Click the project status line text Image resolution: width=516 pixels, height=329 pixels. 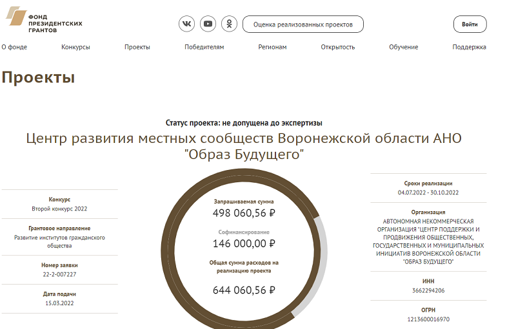point(244,123)
